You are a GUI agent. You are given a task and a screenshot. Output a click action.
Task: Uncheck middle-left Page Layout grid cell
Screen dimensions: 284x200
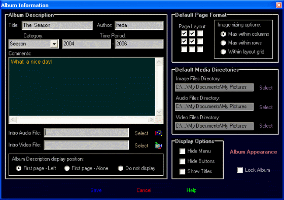point(184,41)
